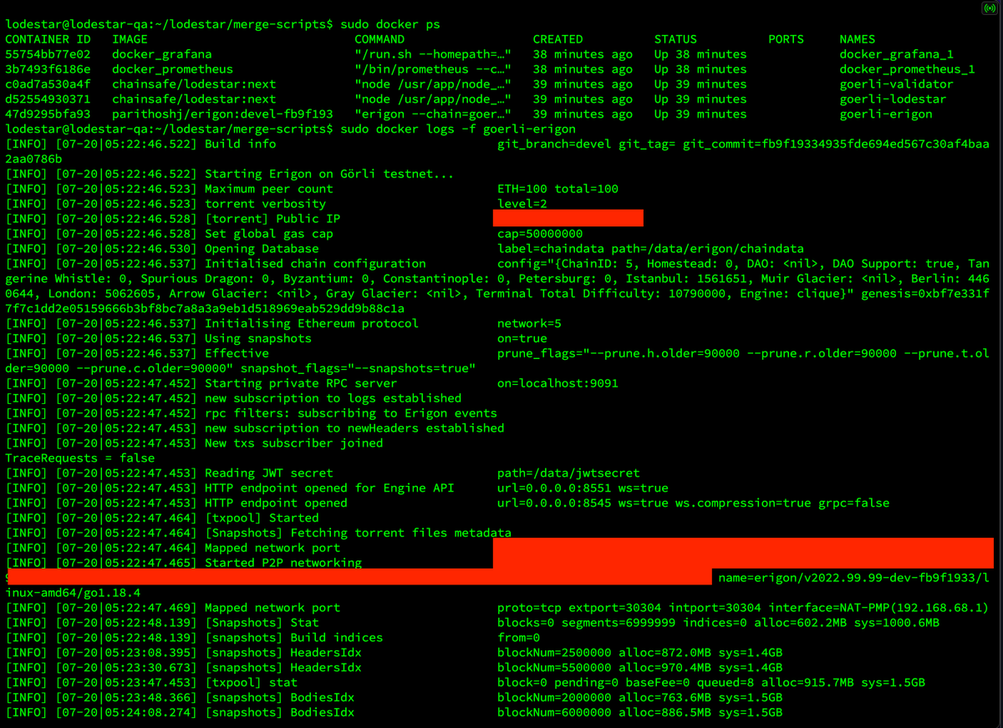The height and width of the screenshot is (728, 1003).
Task: Click the 'TraceRequests = false' line
Action: [80, 458]
